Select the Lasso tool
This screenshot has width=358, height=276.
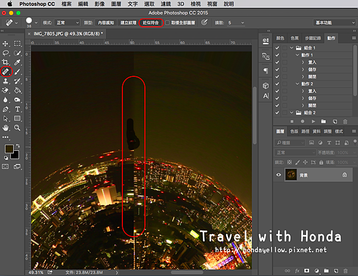(5, 53)
